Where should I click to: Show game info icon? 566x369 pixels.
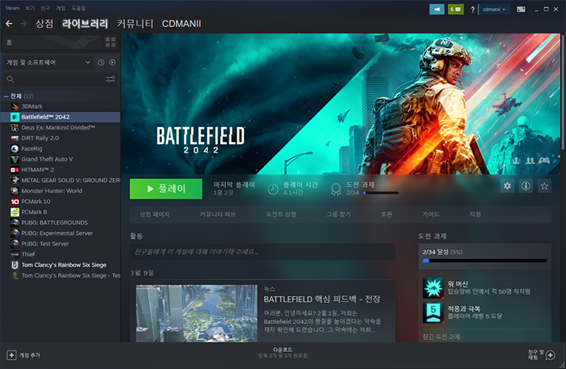point(526,186)
